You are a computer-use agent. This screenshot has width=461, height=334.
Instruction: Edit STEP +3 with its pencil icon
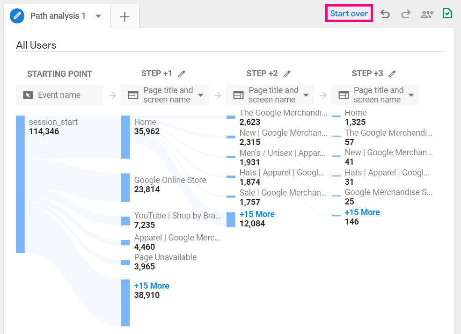click(x=392, y=74)
